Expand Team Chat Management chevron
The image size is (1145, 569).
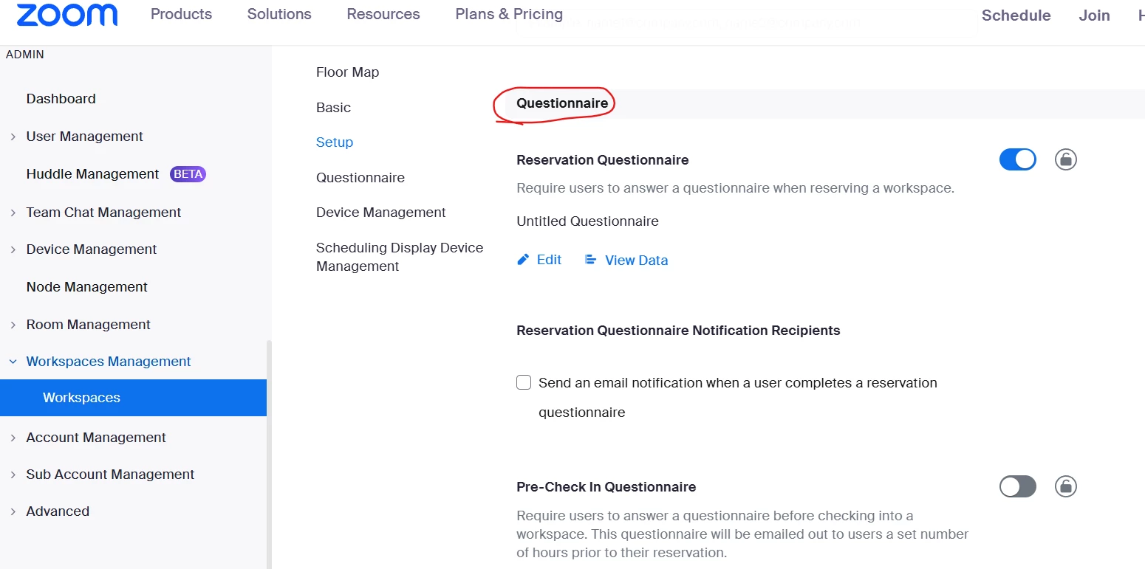(13, 213)
